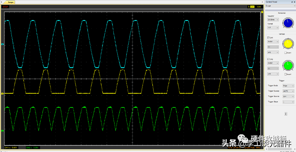Open the CH1 volts per division dropdown

[273, 41]
